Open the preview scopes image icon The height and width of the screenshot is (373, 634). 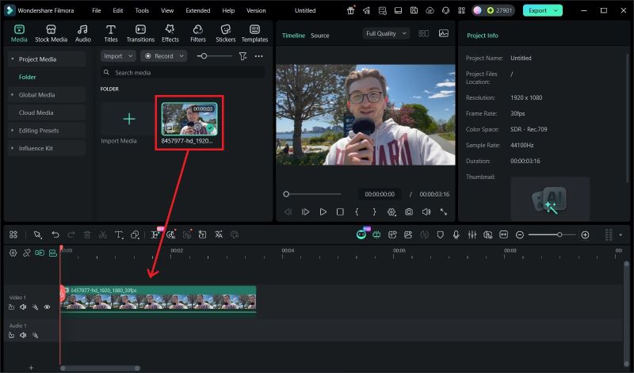[x=444, y=33]
